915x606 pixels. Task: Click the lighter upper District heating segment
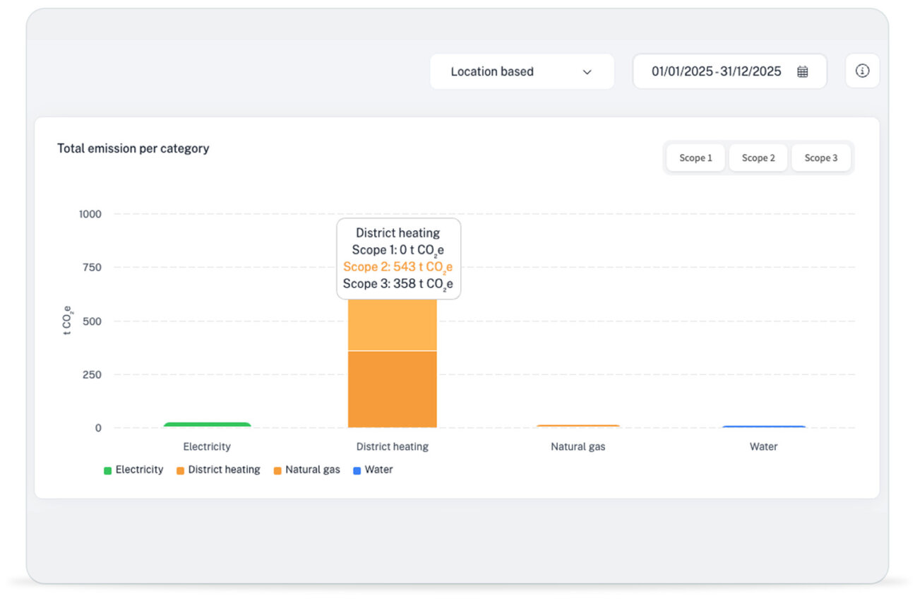pyautogui.click(x=393, y=325)
